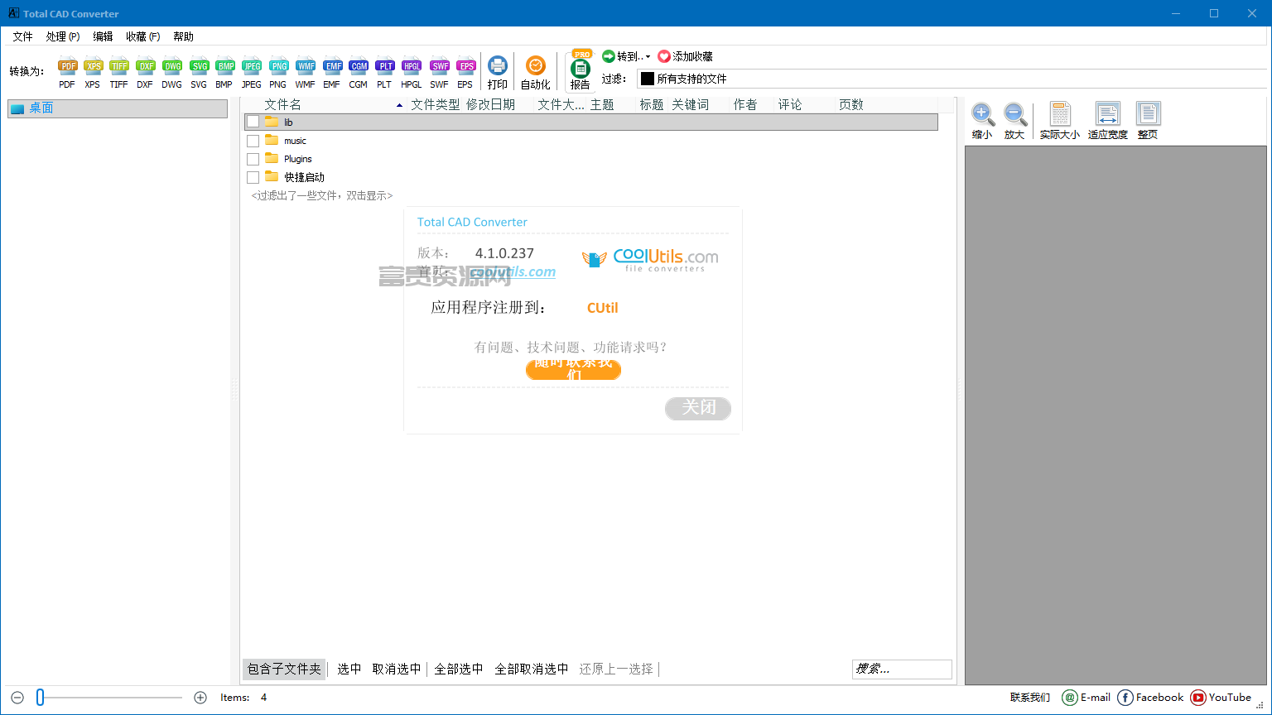The image size is (1272, 715).
Task: Open the 所有支持的文件 filter combo
Action: pos(952,79)
